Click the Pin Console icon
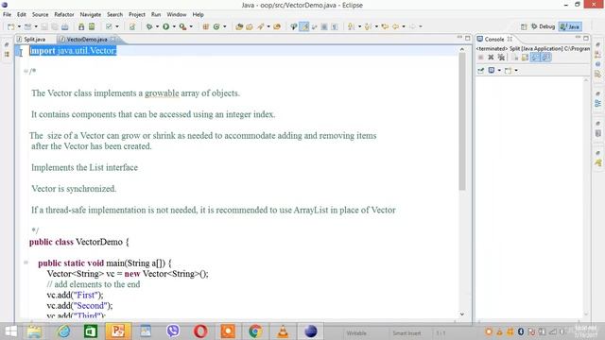 point(481,71)
